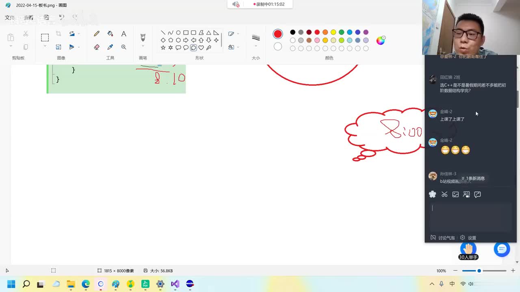Select the Eraser tool
The height and width of the screenshot is (292, 520).
pyautogui.click(x=97, y=47)
